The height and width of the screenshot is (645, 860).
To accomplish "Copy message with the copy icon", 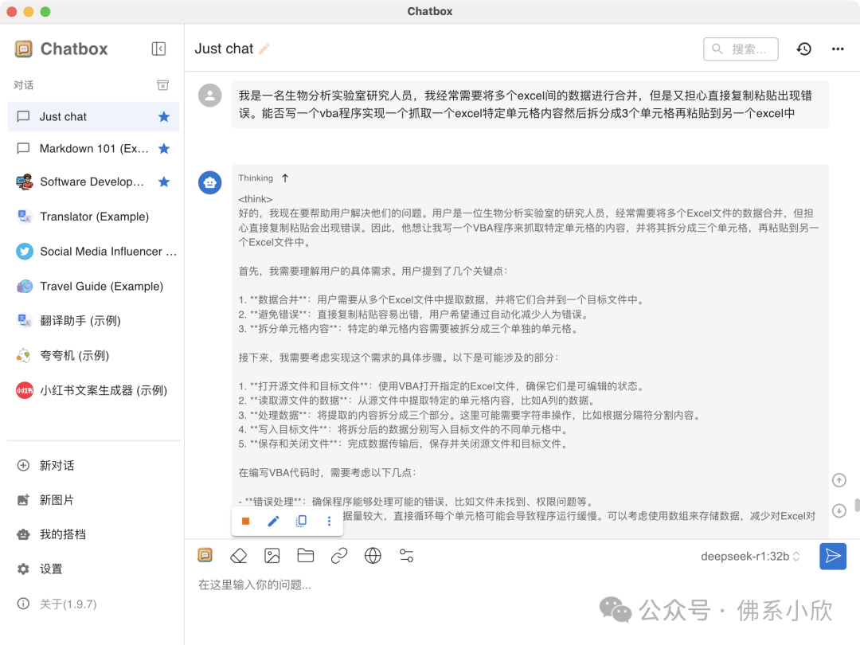I will [301, 521].
